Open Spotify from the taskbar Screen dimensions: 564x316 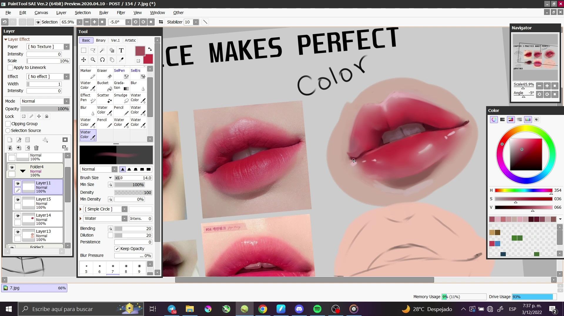pos(317,309)
